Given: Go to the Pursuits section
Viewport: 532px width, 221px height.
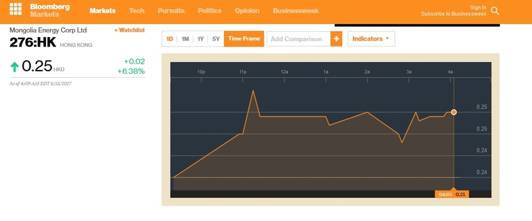Looking at the screenshot, I should 171,11.
